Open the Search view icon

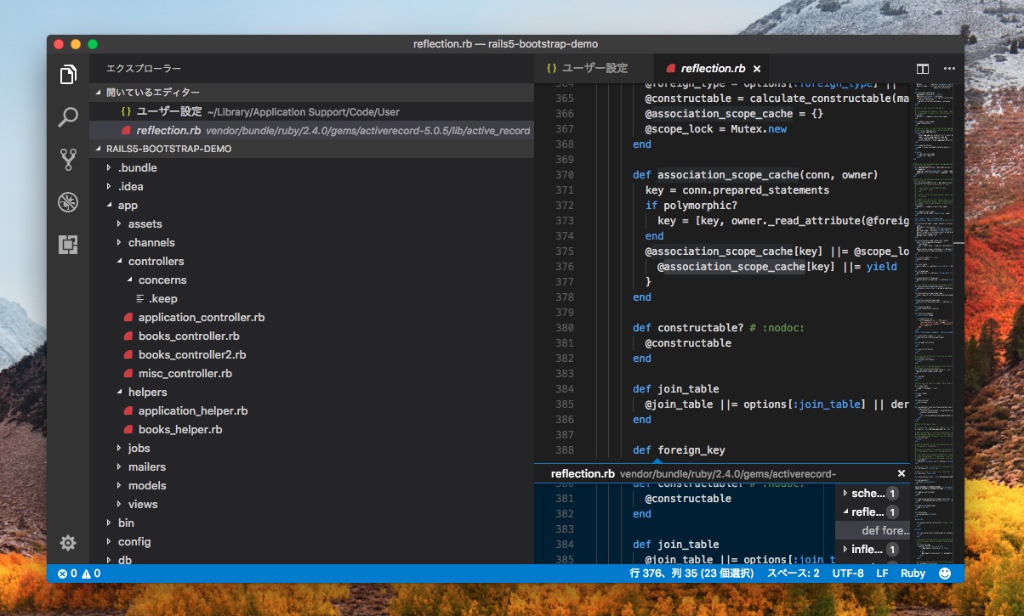pyautogui.click(x=68, y=117)
